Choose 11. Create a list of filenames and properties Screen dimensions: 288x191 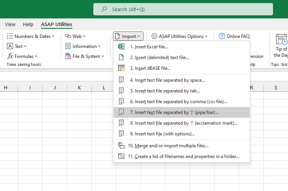tap(182, 156)
